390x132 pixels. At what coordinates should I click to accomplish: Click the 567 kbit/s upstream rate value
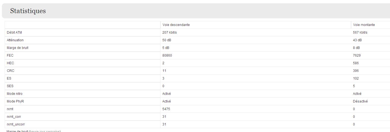point(360,33)
